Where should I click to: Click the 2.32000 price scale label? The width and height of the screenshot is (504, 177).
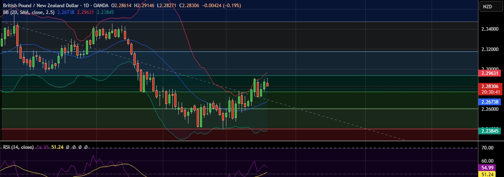click(x=490, y=49)
